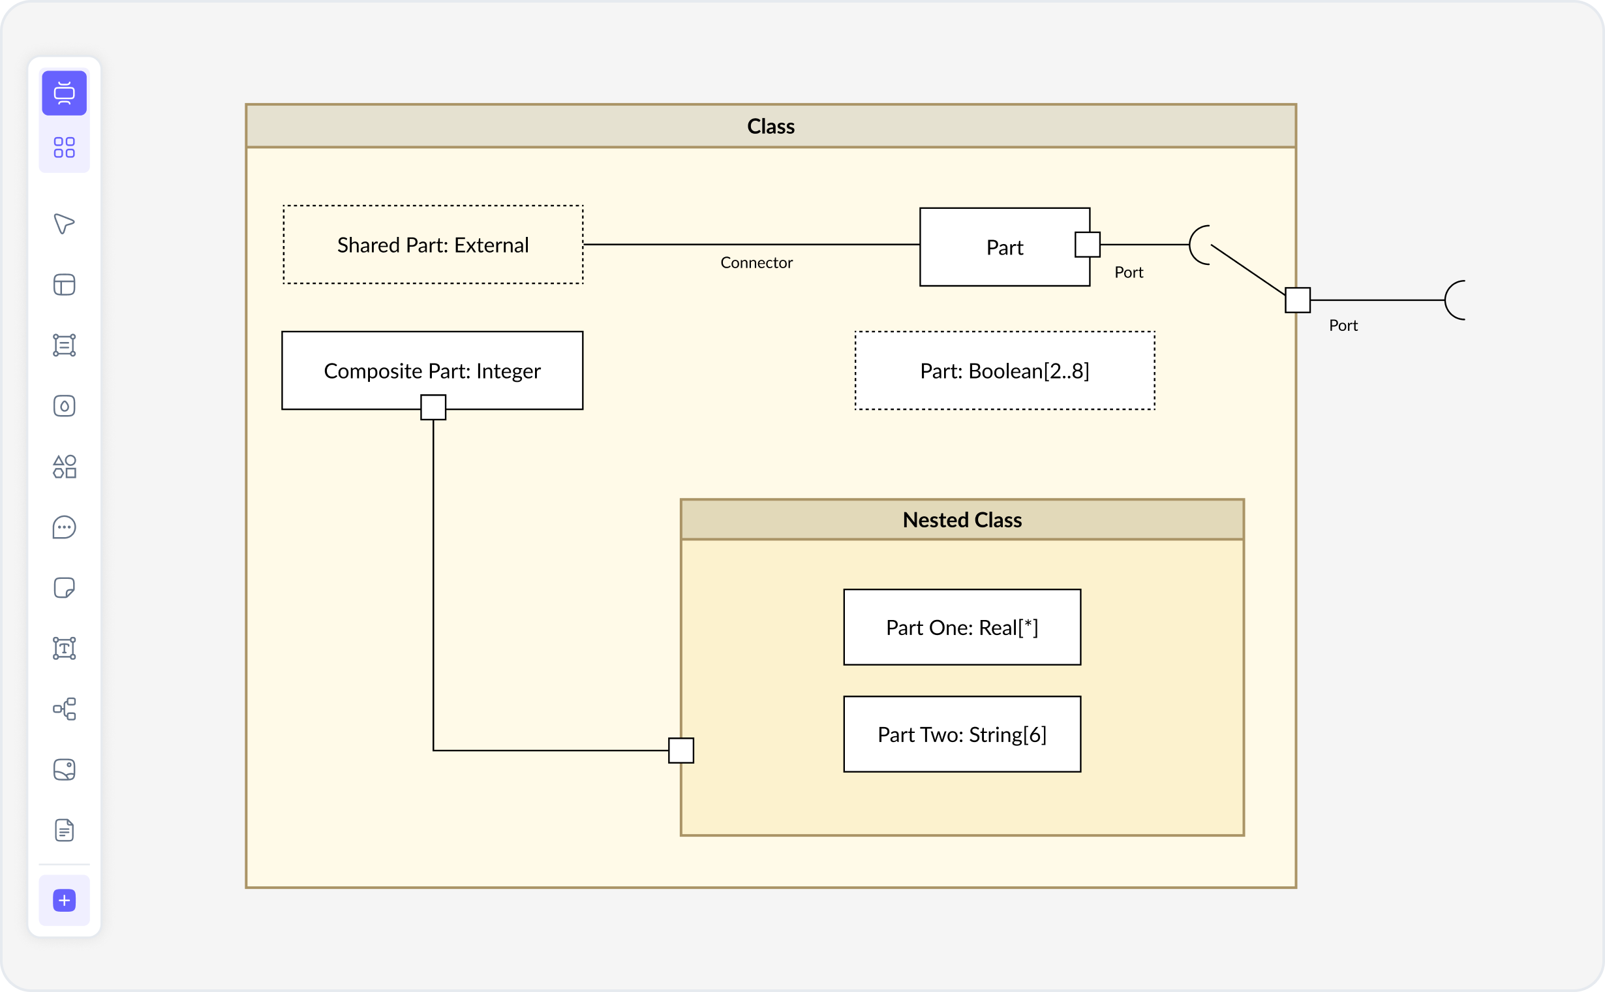Click the port below Composite Part box
The width and height of the screenshot is (1605, 992).
(433, 407)
